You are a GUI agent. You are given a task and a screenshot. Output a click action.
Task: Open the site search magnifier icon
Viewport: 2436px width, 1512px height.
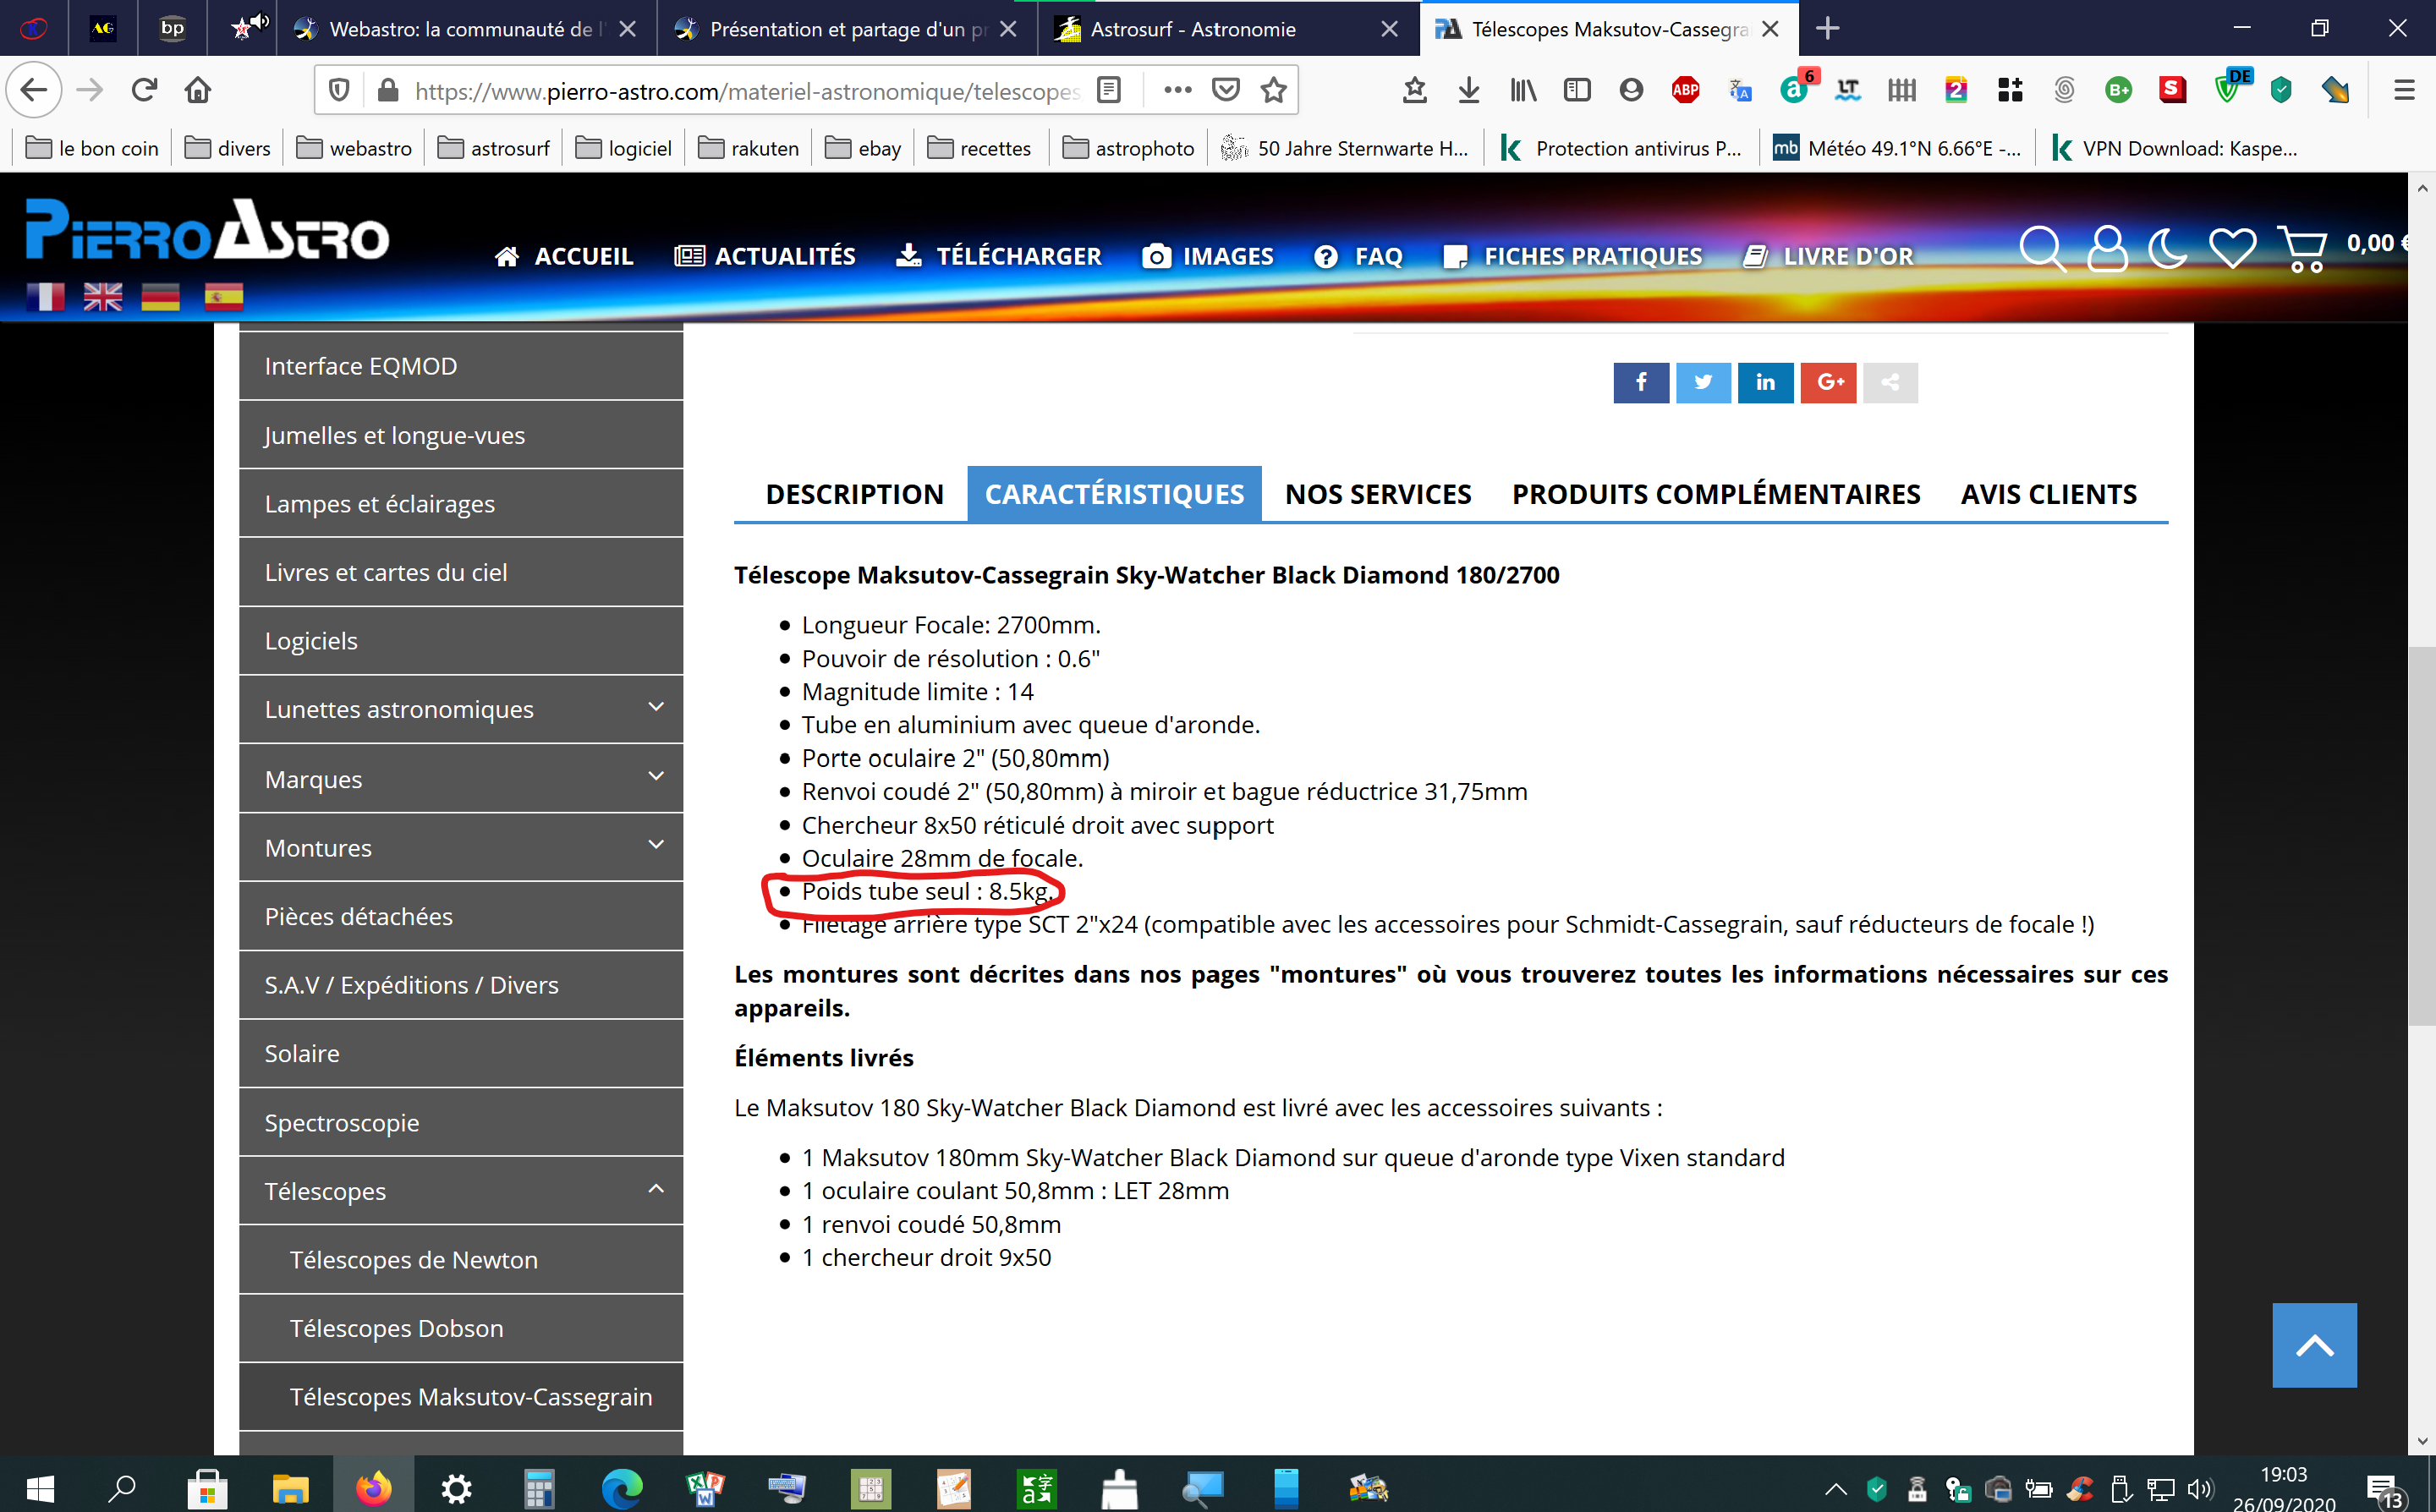click(2040, 248)
